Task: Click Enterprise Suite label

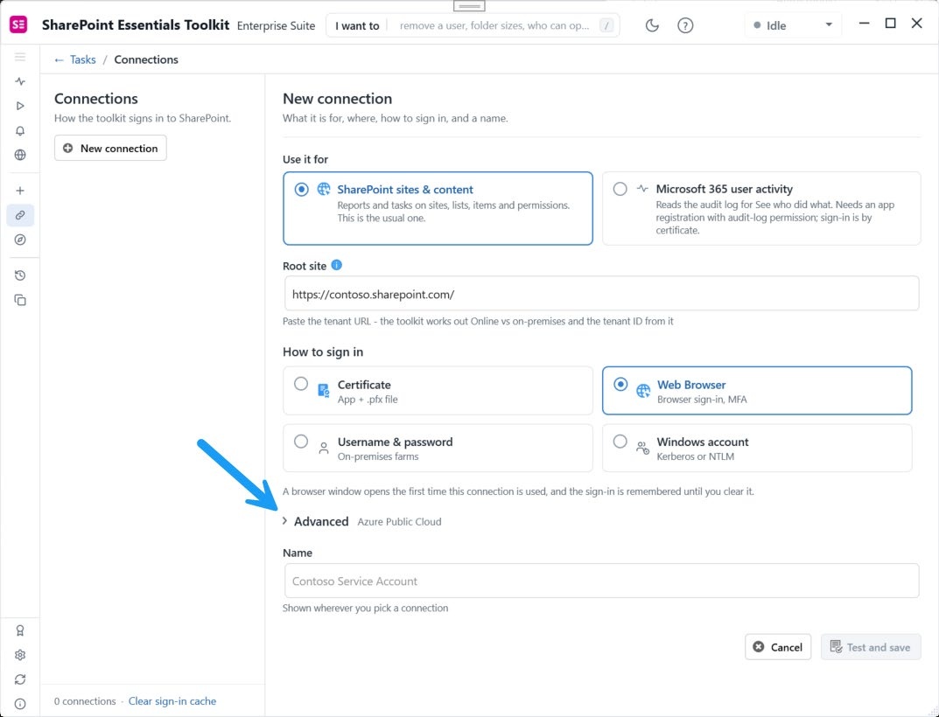Action: (276, 25)
